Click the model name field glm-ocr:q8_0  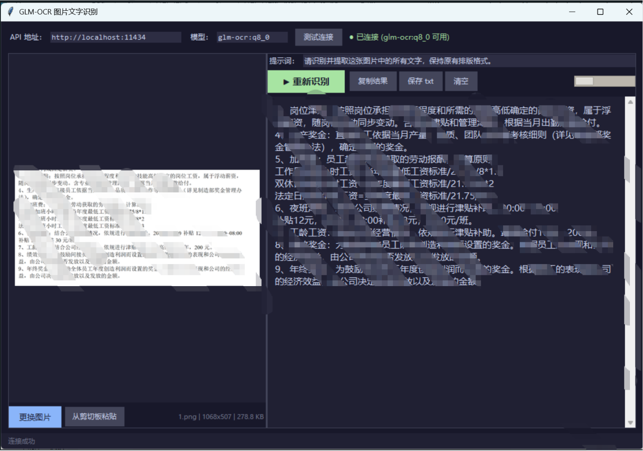(x=252, y=37)
